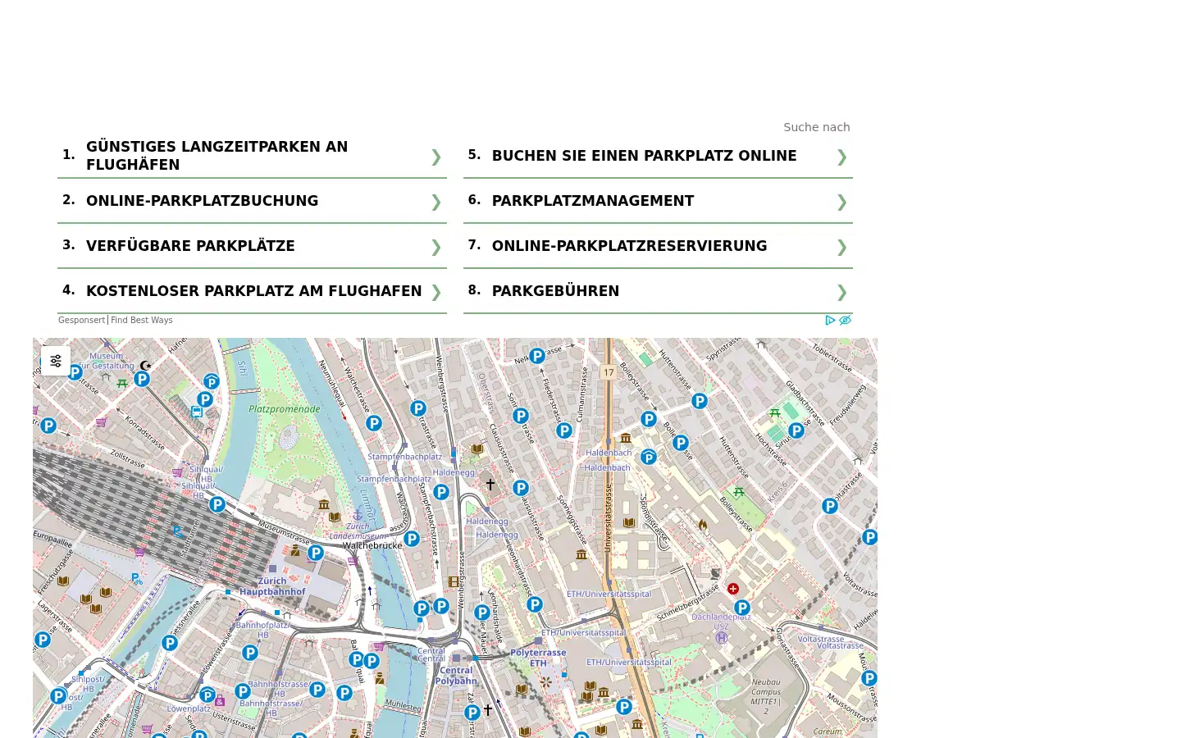Click the chevron on Parkplatzmanagement row
The height and width of the screenshot is (738, 1181).
point(841,202)
